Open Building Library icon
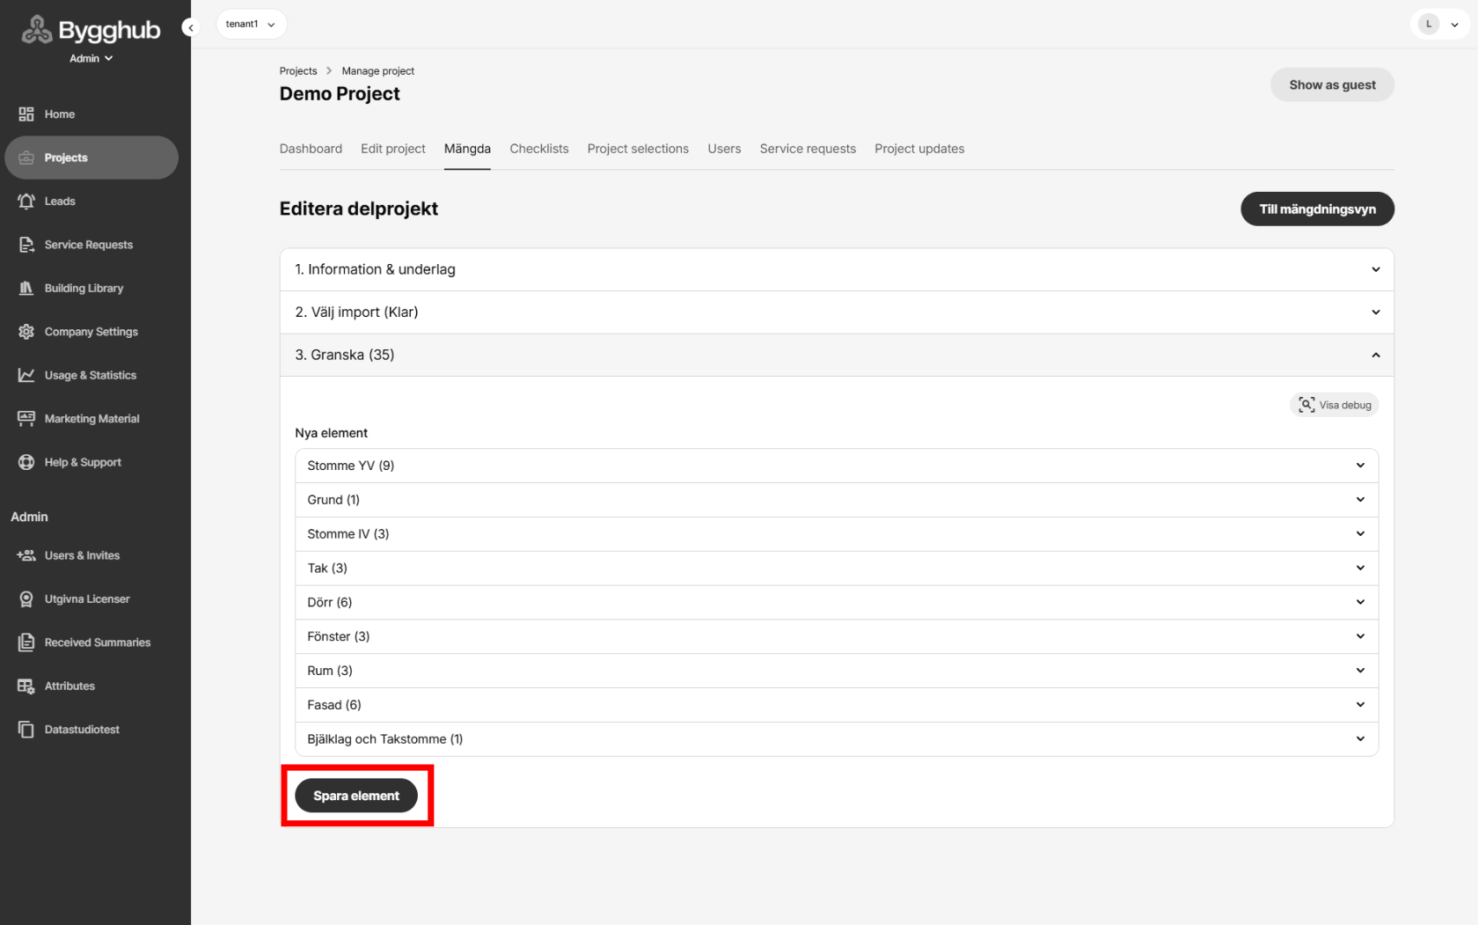This screenshot has height=925, width=1478. (26, 289)
